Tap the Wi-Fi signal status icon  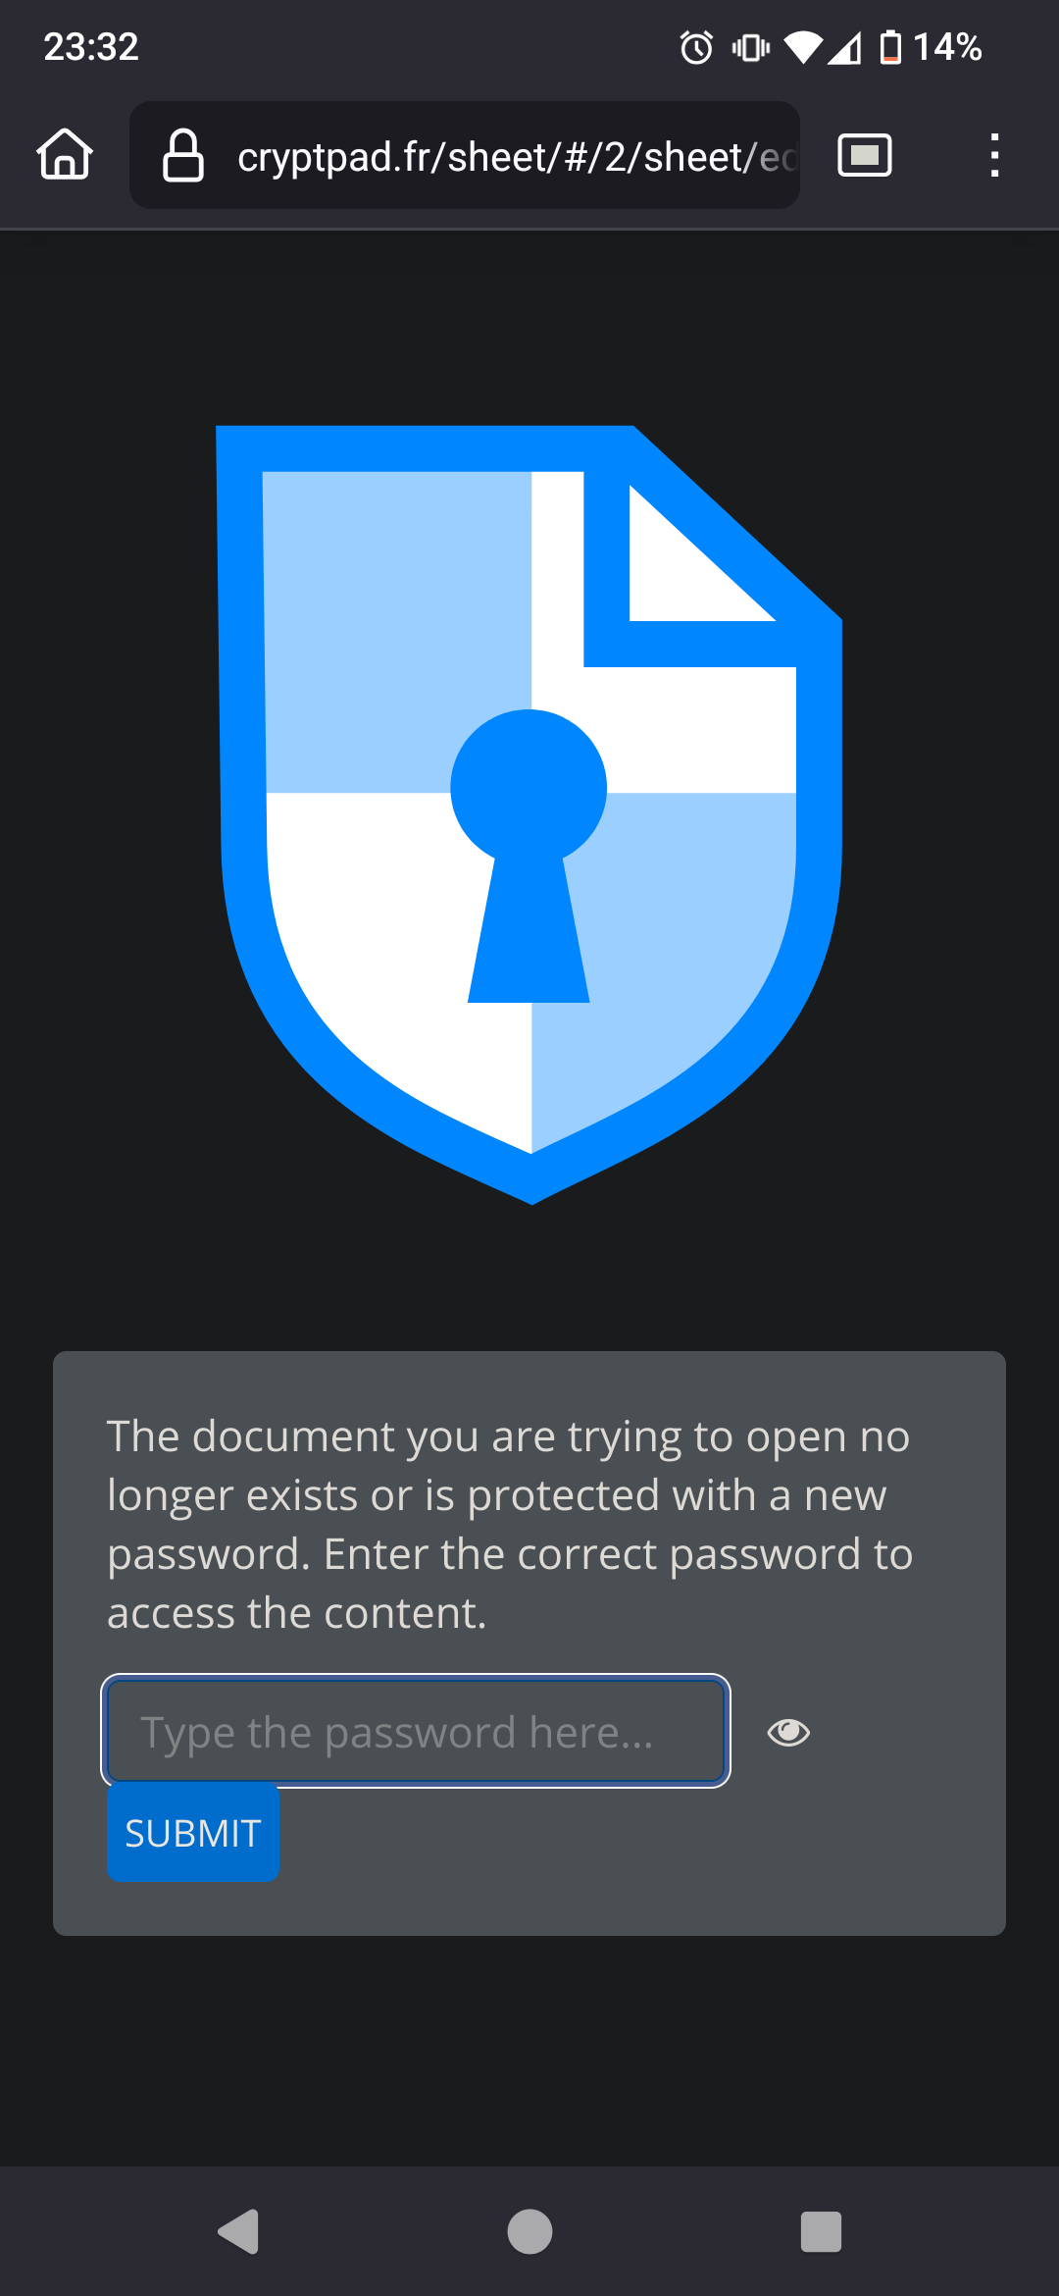pos(803,47)
